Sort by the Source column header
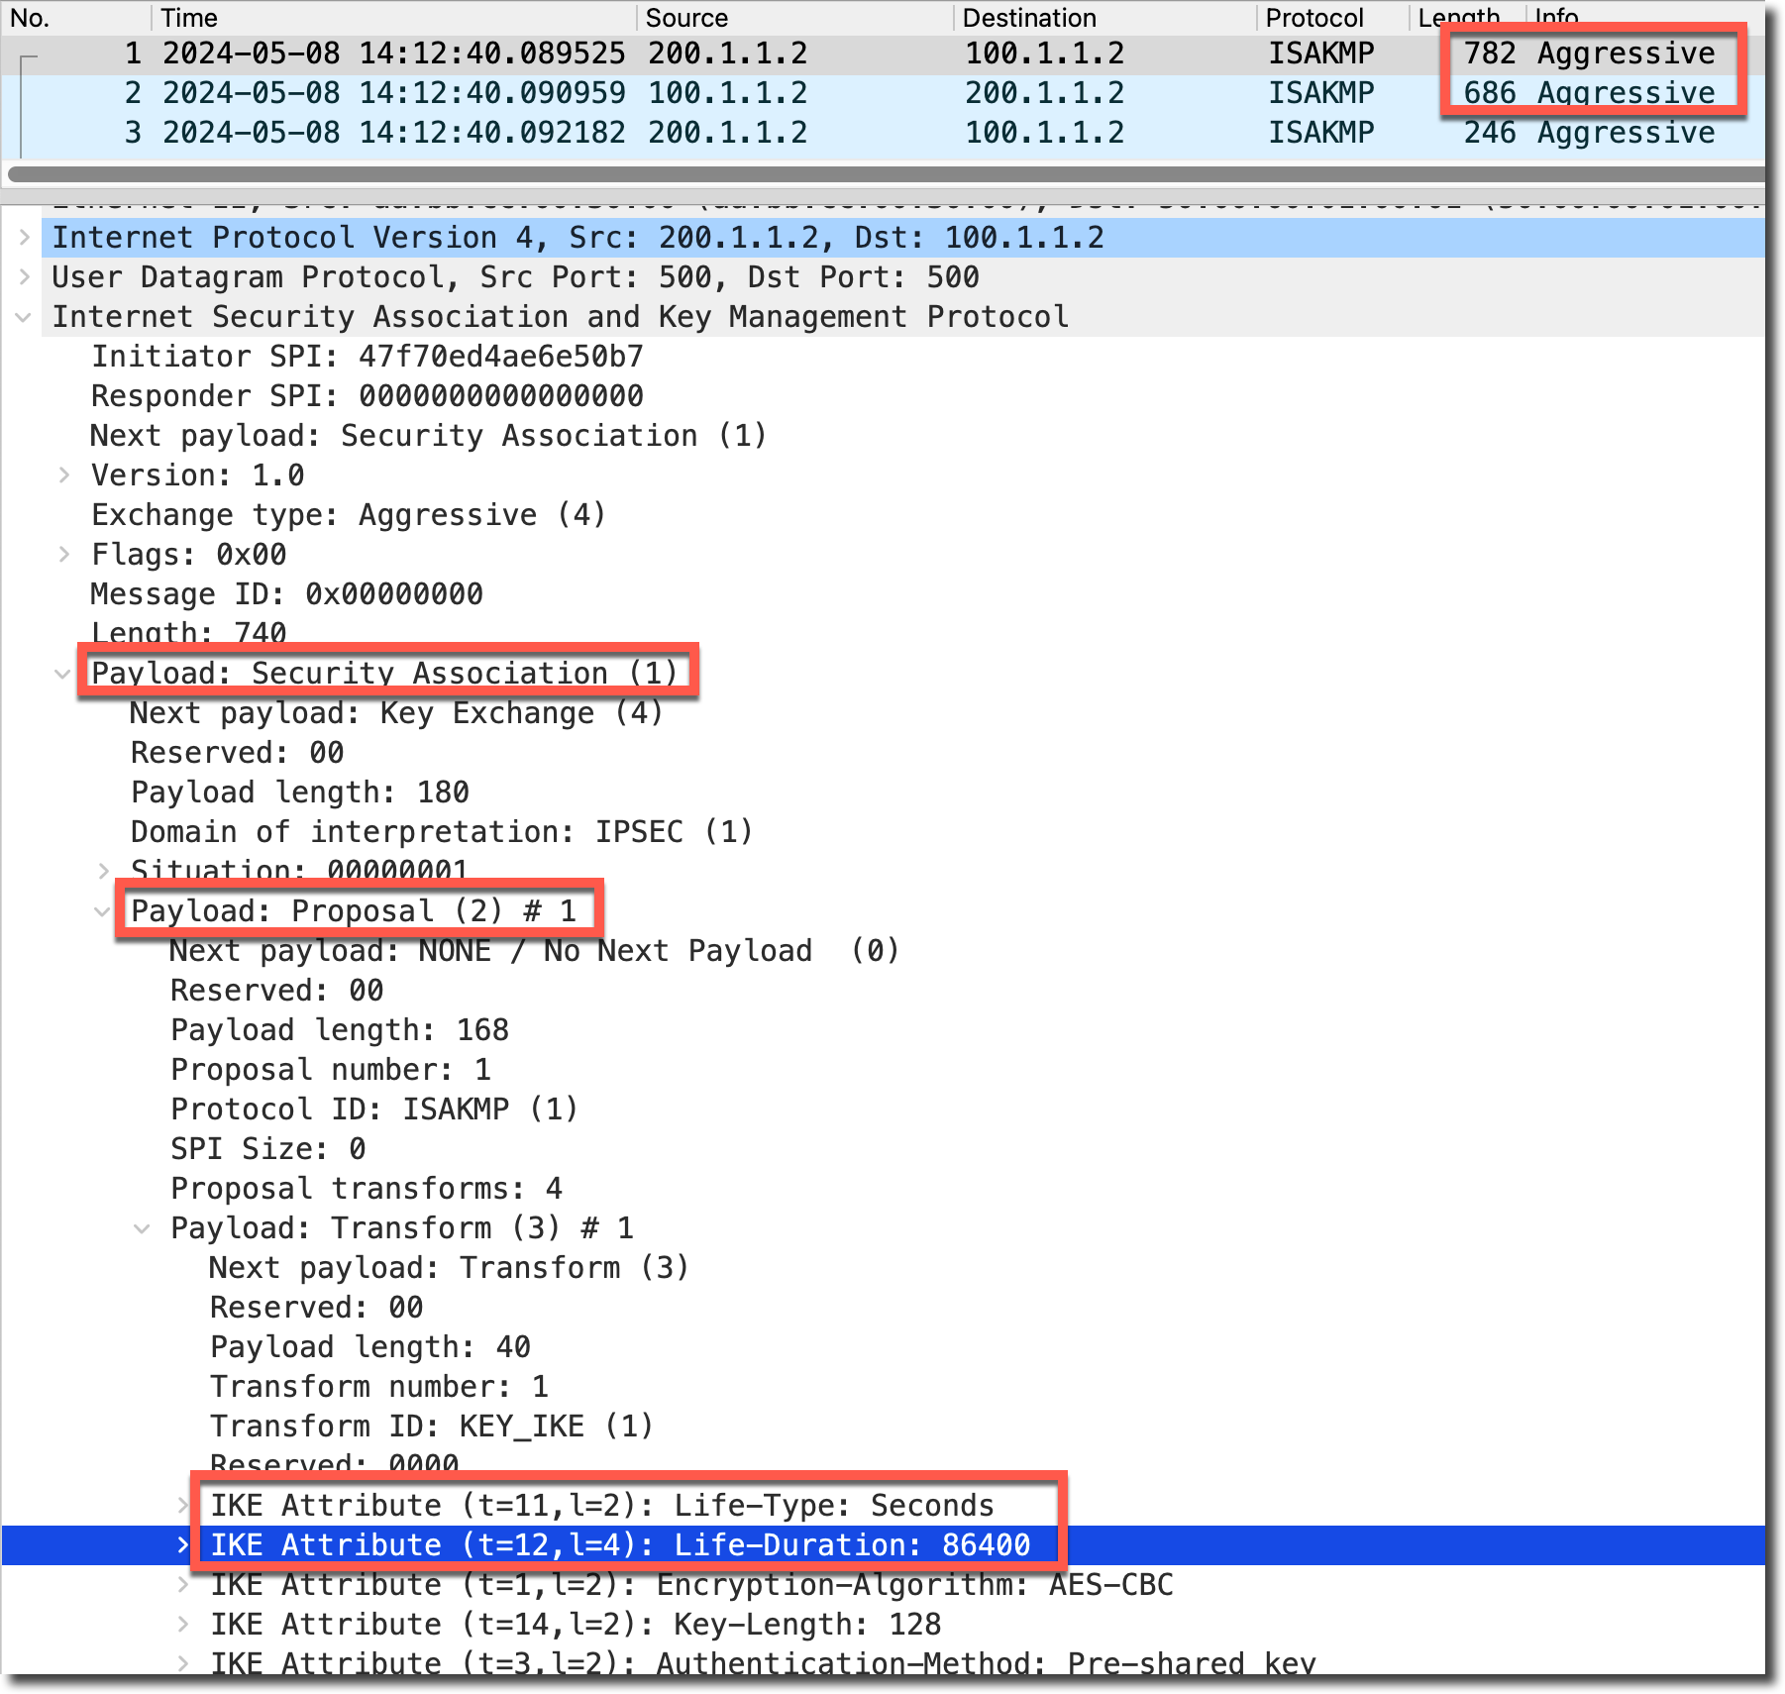Viewport: 1785px width, 1694px height. [x=685, y=18]
